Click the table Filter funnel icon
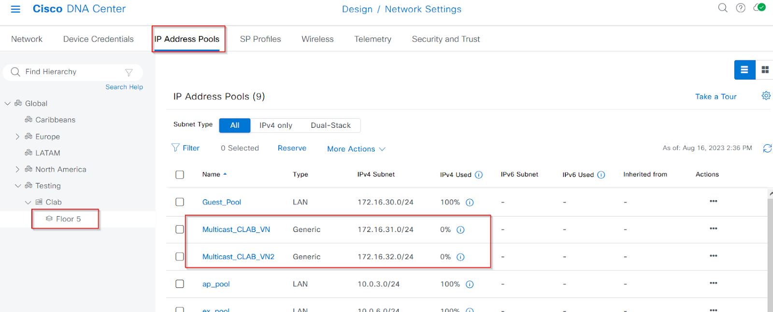 175,148
